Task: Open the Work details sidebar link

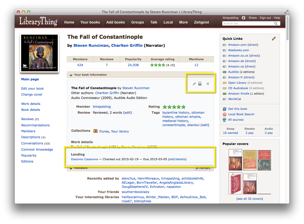Action: coord(31,104)
